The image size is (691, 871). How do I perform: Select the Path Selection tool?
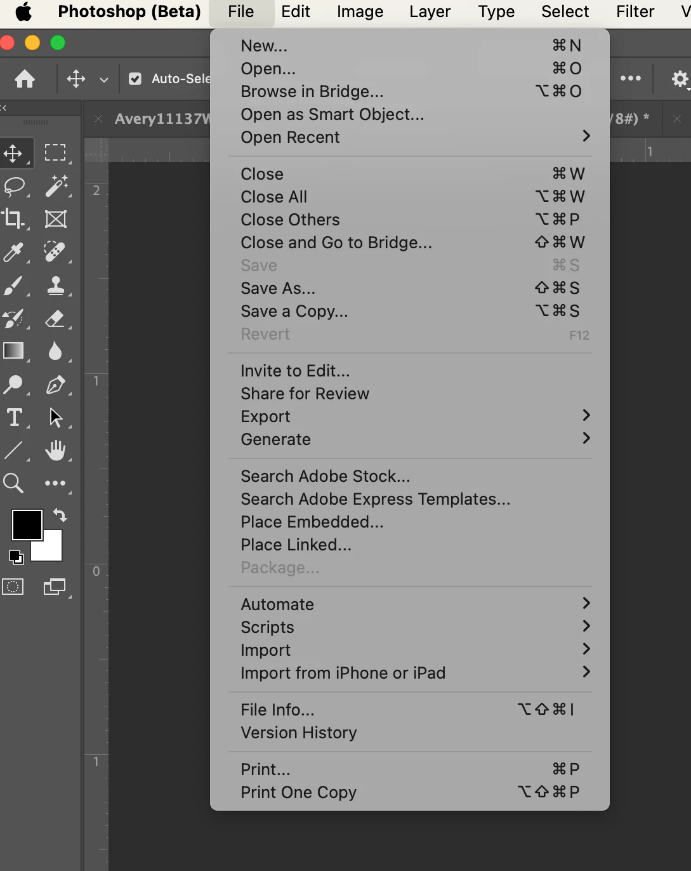pyautogui.click(x=56, y=417)
